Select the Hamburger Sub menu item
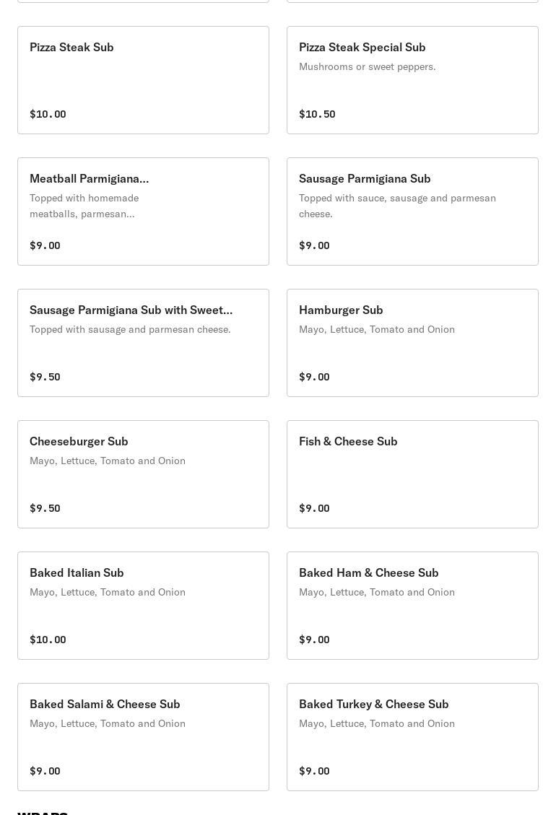The height and width of the screenshot is (815, 556). point(412,343)
